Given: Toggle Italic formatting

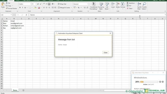Looking at the screenshot, I should click(22, 8).
